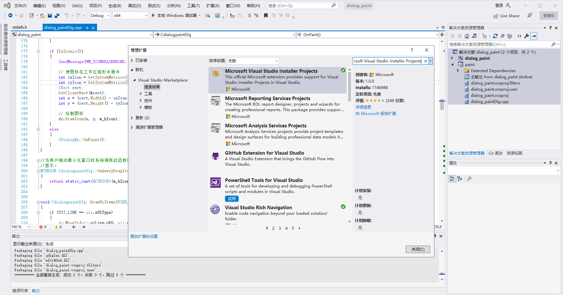563x295 pixels.
Task: Click the property pages wrench in Properties panel
Action: click(x=469, y=178)
